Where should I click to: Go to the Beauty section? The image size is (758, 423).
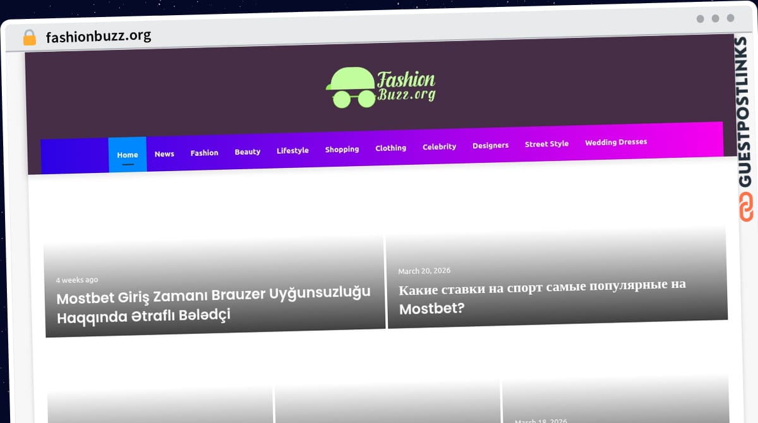[x=248, y=152]
